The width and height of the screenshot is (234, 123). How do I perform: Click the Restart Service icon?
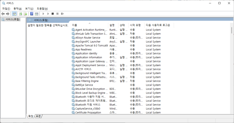click(x=62, y=14)
